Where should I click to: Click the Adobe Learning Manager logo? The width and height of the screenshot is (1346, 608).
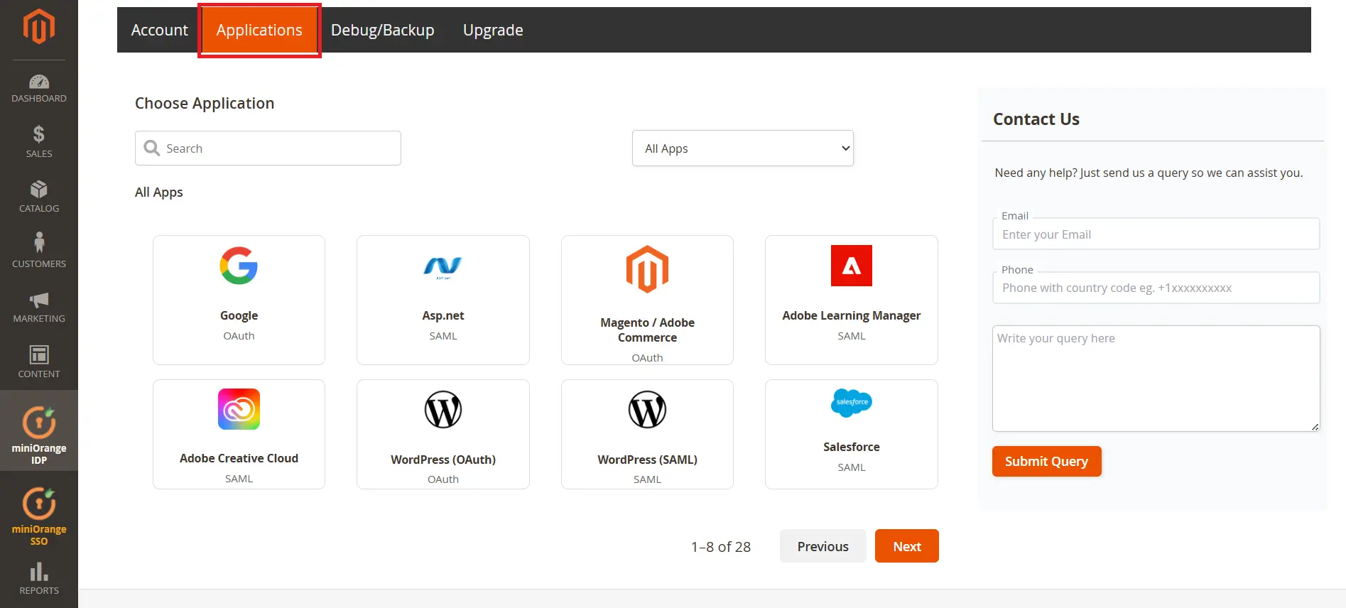coord(852,266)
